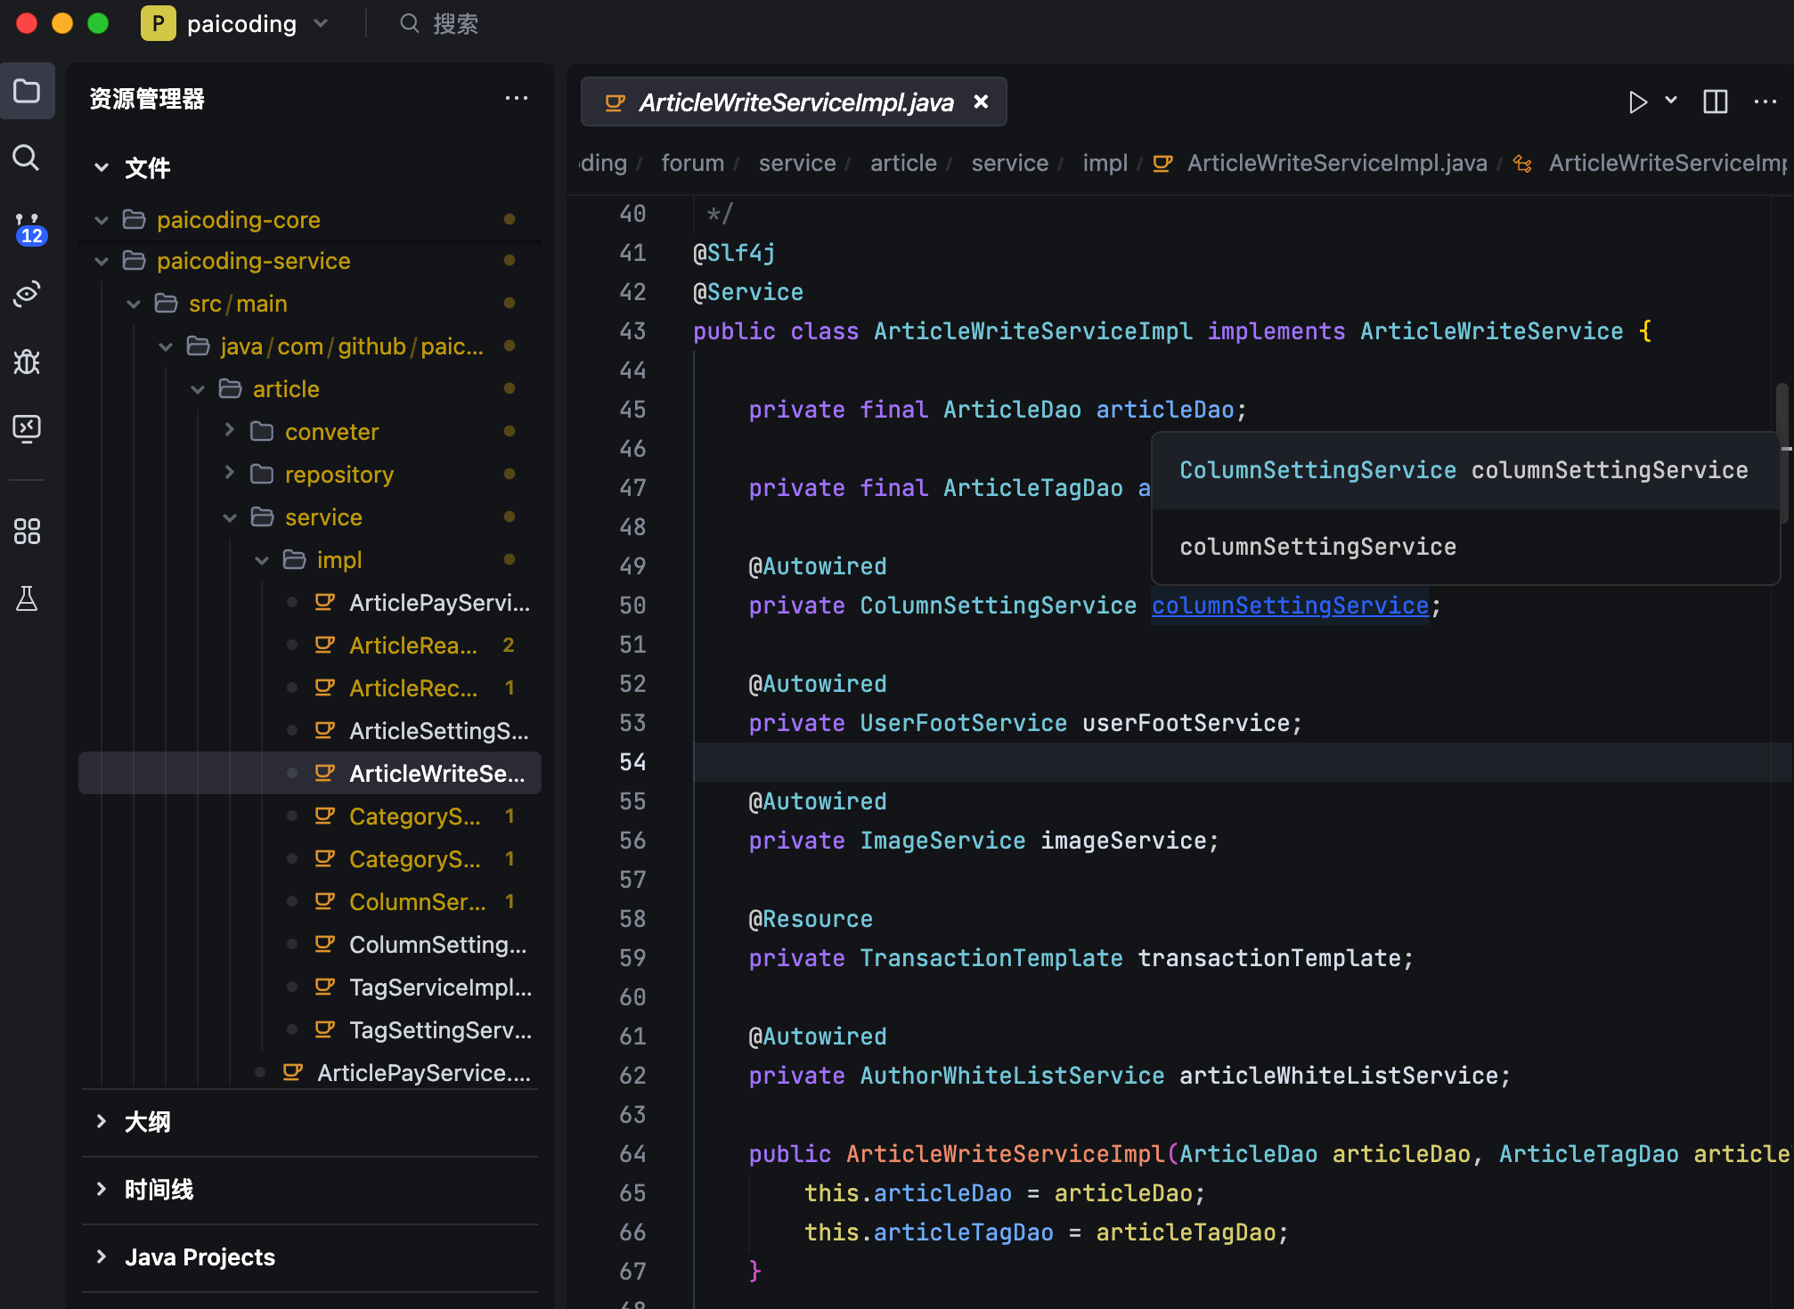Click the columnSettingService linked variable
Viewport: 1794px width, 1309px height.
click(x=1289, y=606)
